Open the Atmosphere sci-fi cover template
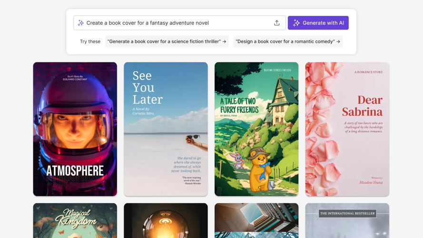423x238 pixels. click(75, 129)
